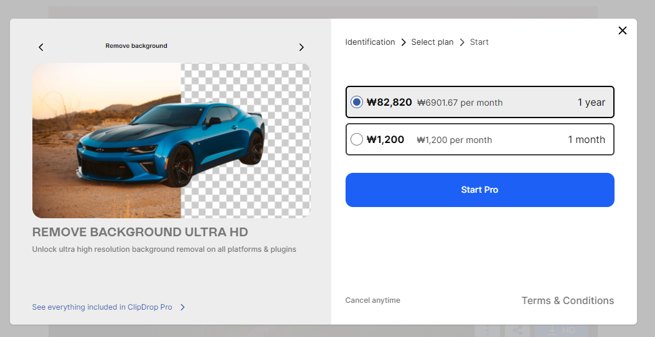Click the blue car preview image
The height and width of the screenshot is (337, 655).
point(171,141)
